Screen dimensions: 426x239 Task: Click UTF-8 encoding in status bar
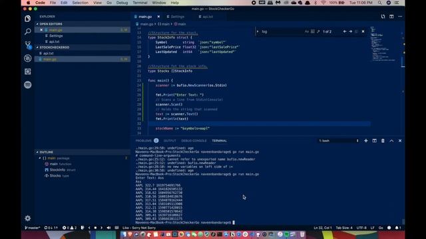point(361,228)
